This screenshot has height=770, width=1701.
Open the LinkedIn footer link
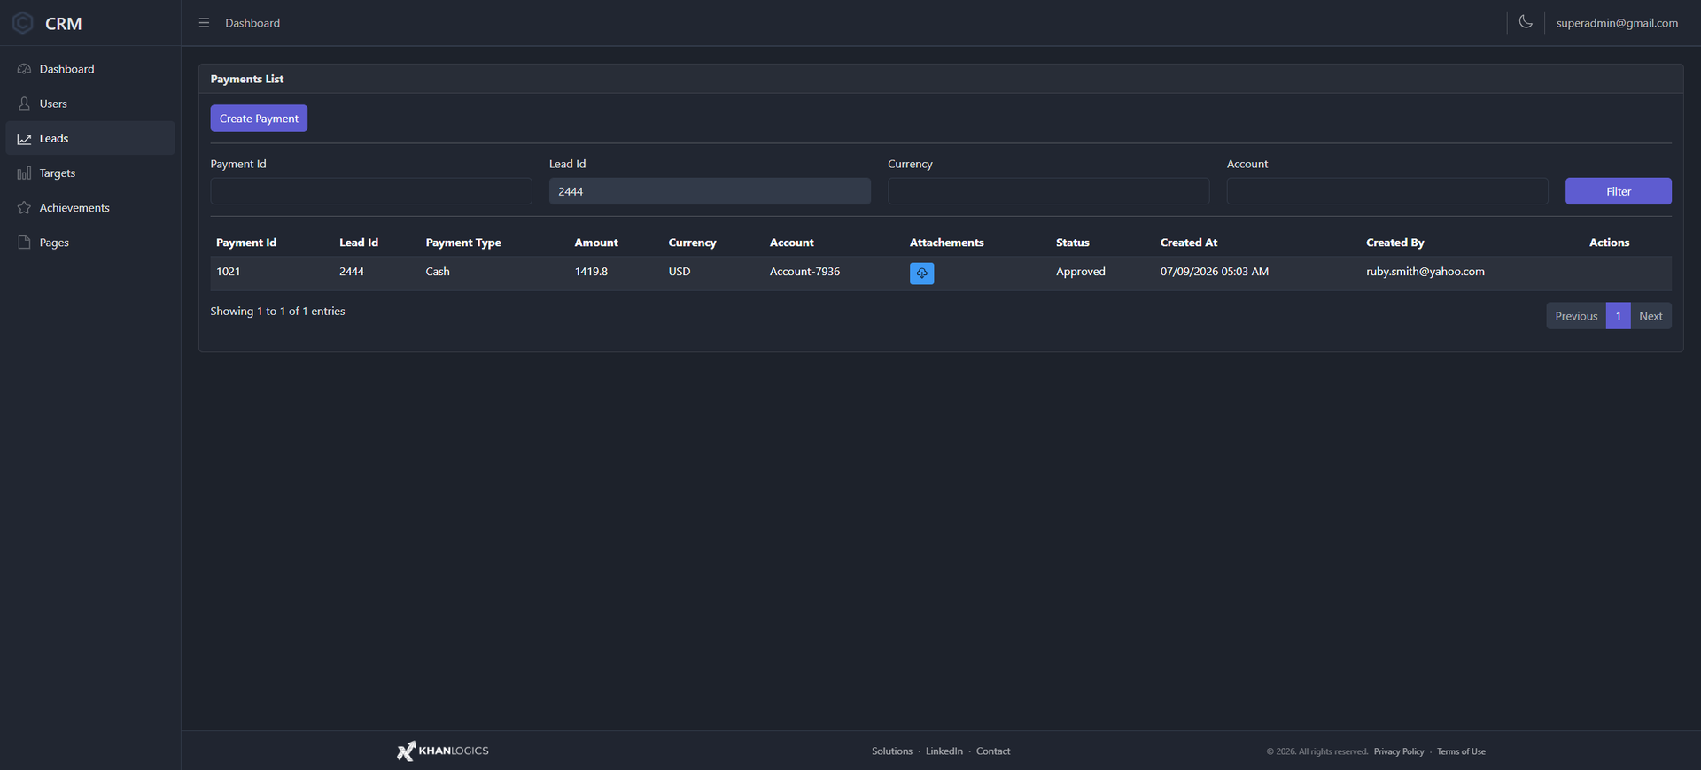pos(944,751)
